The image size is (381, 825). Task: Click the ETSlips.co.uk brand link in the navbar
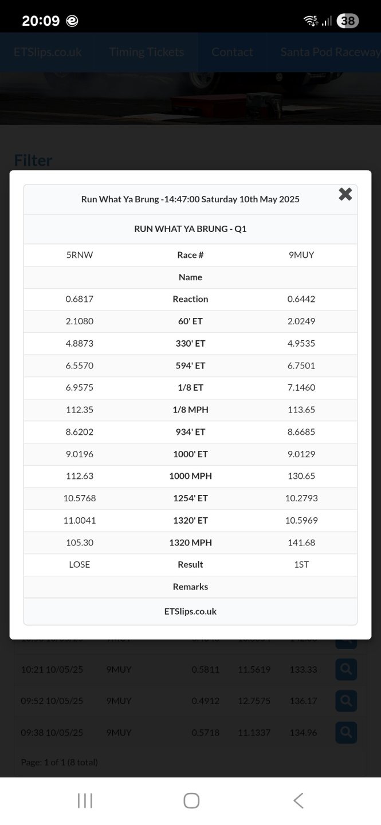point(48,52)
